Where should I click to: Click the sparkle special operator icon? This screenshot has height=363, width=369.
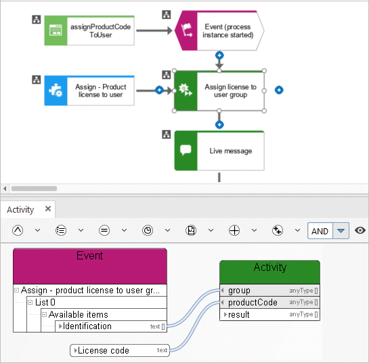(x=278, y=230)
